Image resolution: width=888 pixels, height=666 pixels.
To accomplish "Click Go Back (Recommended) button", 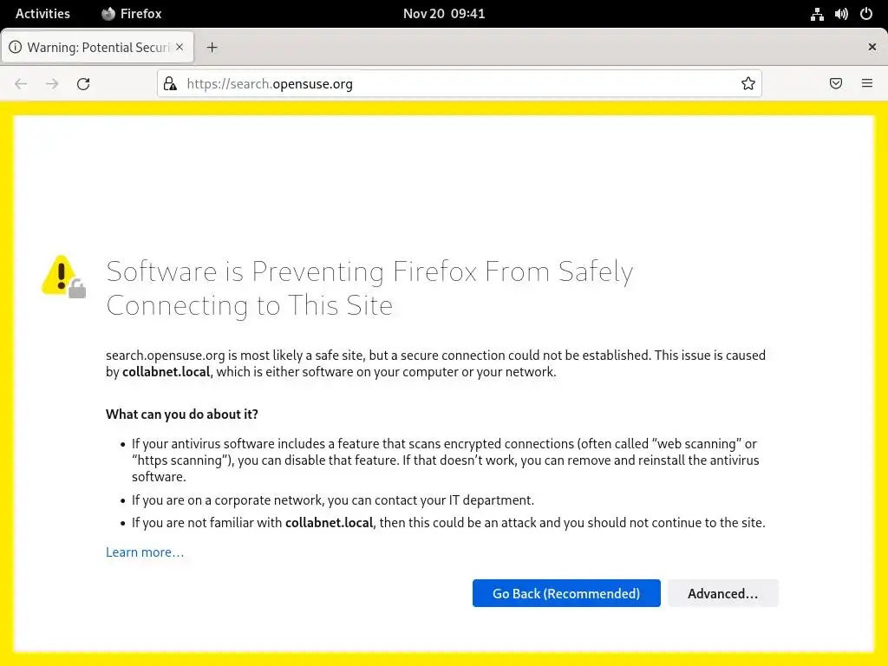I will coord(566,593).
